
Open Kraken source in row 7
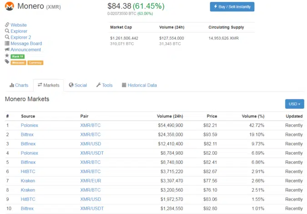[28, 181]
